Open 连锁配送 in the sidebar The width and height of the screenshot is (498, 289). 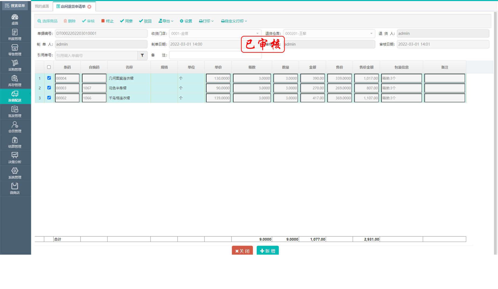15,96
